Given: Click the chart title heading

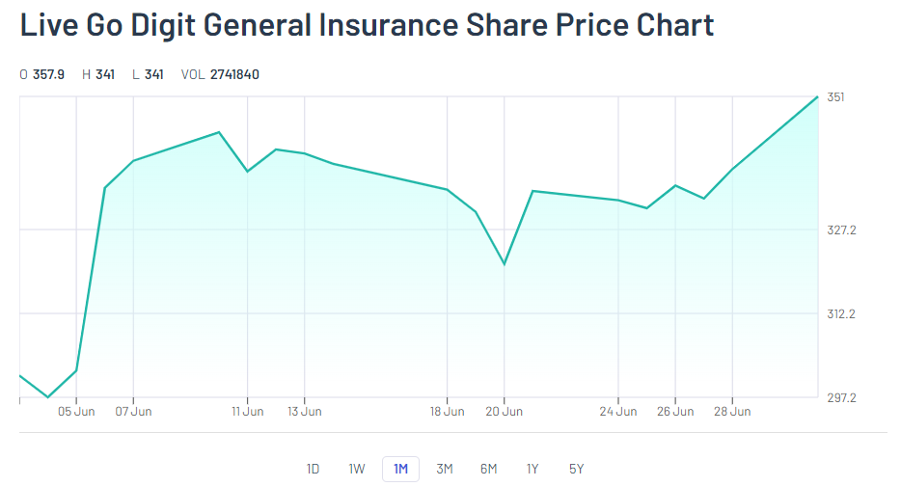Looking at the screenshot, I should [367, 26].
